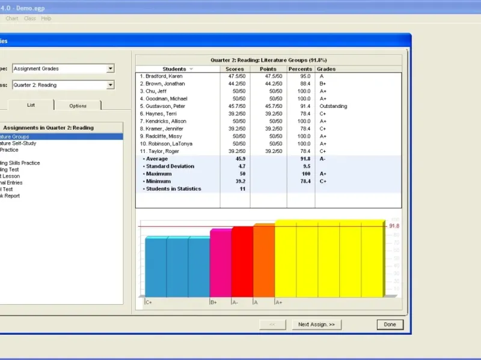Sort by the Students column header arrow
The width and height of the screenshot is (481, 360).
191,70
